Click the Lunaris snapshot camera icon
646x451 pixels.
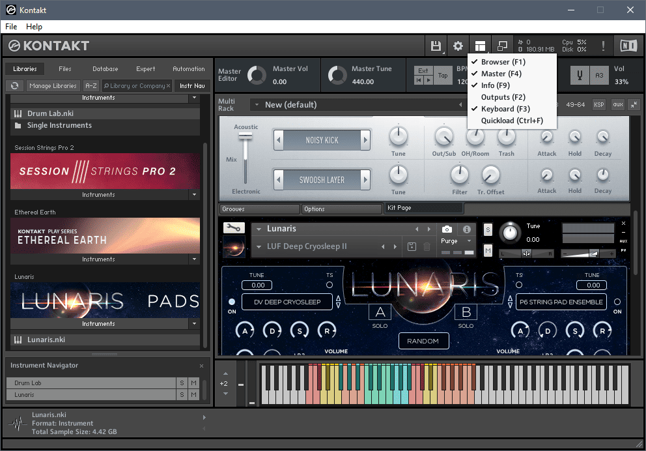pyautogui.click(x=447, y=229)
